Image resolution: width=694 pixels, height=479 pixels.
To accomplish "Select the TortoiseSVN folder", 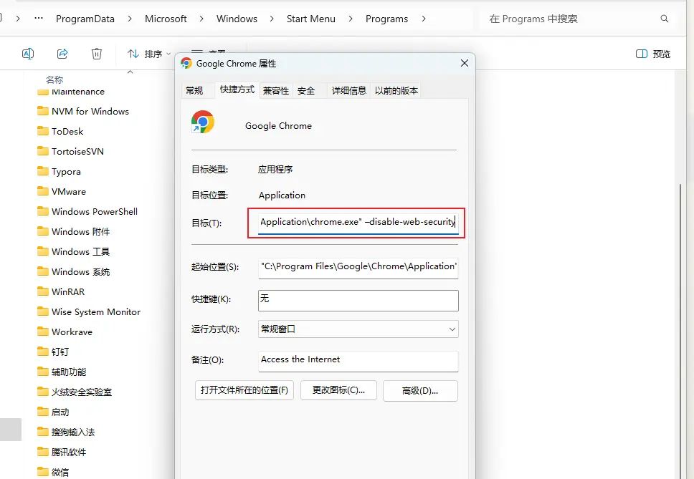I will point(71,152).
